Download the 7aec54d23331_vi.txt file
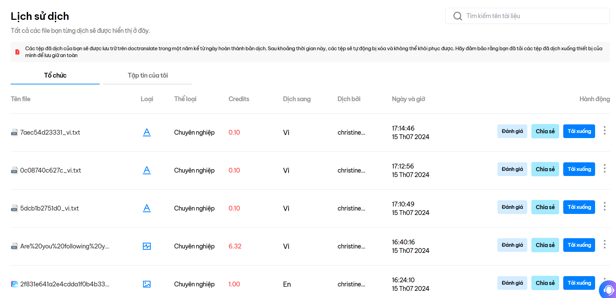 point(579,131)
